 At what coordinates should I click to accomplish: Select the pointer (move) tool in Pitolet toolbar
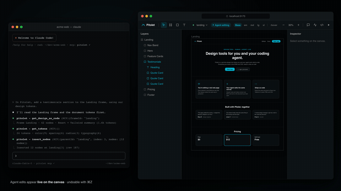pos(164,25)
